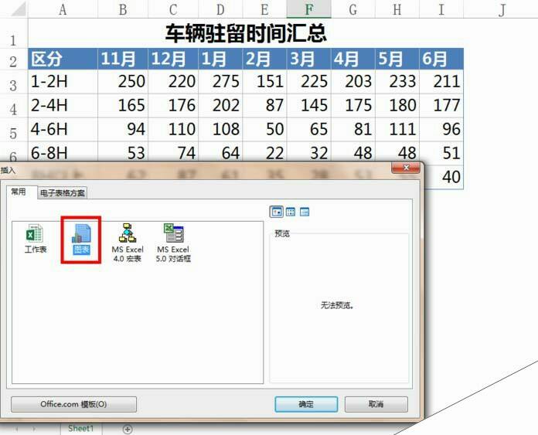Close the 插入 dialog

[x=406, y=168]
